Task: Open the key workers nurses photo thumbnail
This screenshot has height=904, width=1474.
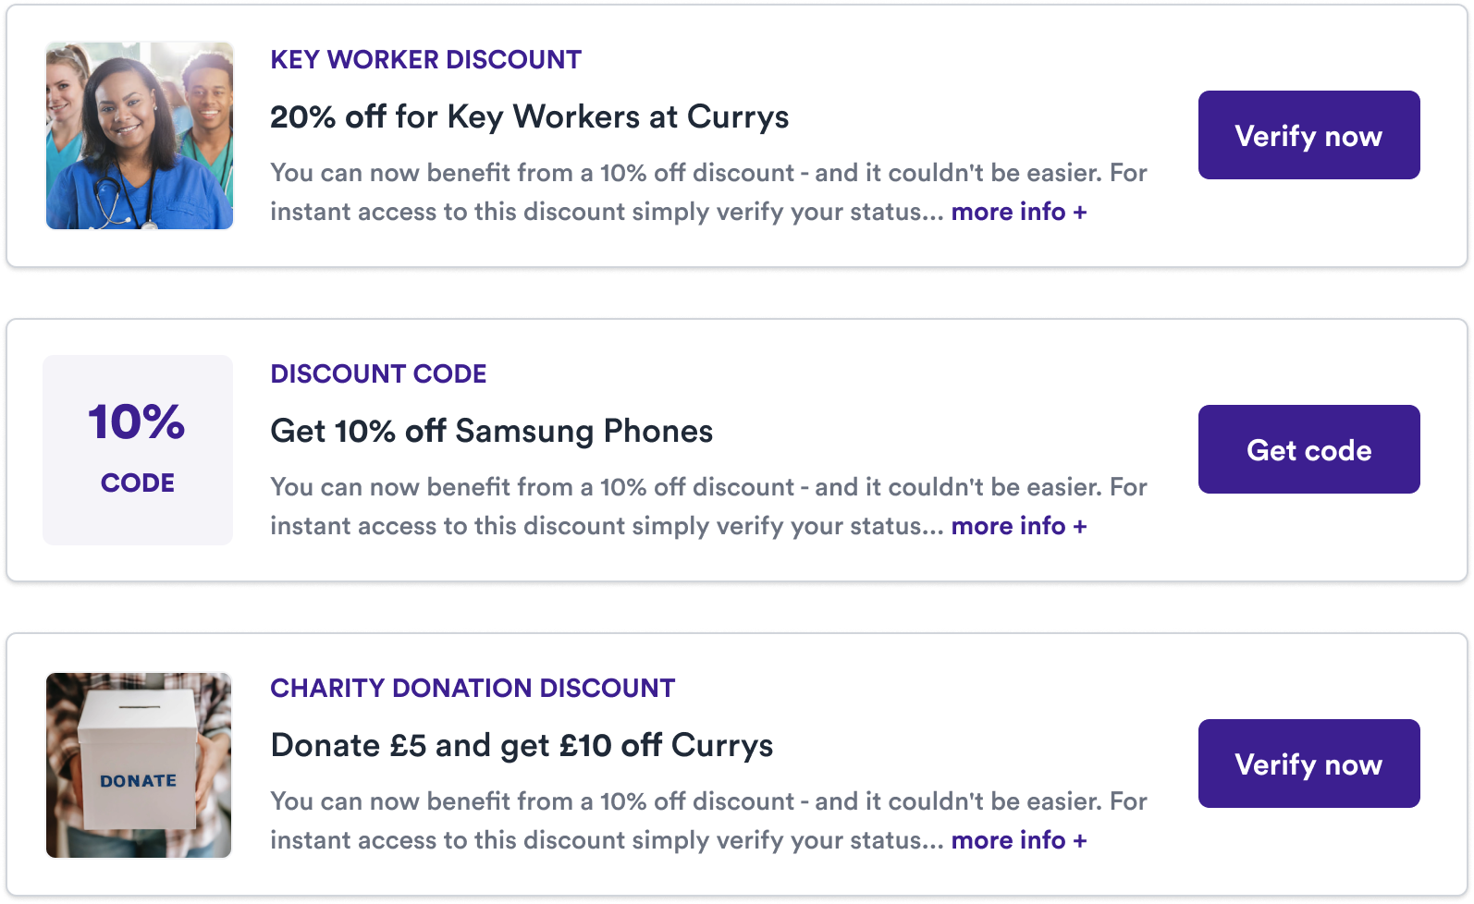Action: click(140, 135)
